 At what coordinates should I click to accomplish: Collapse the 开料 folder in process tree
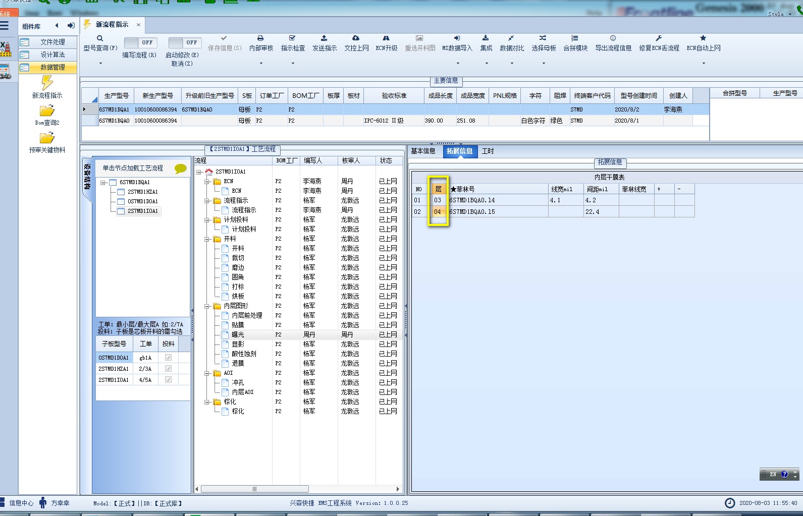tap(207, 239)
